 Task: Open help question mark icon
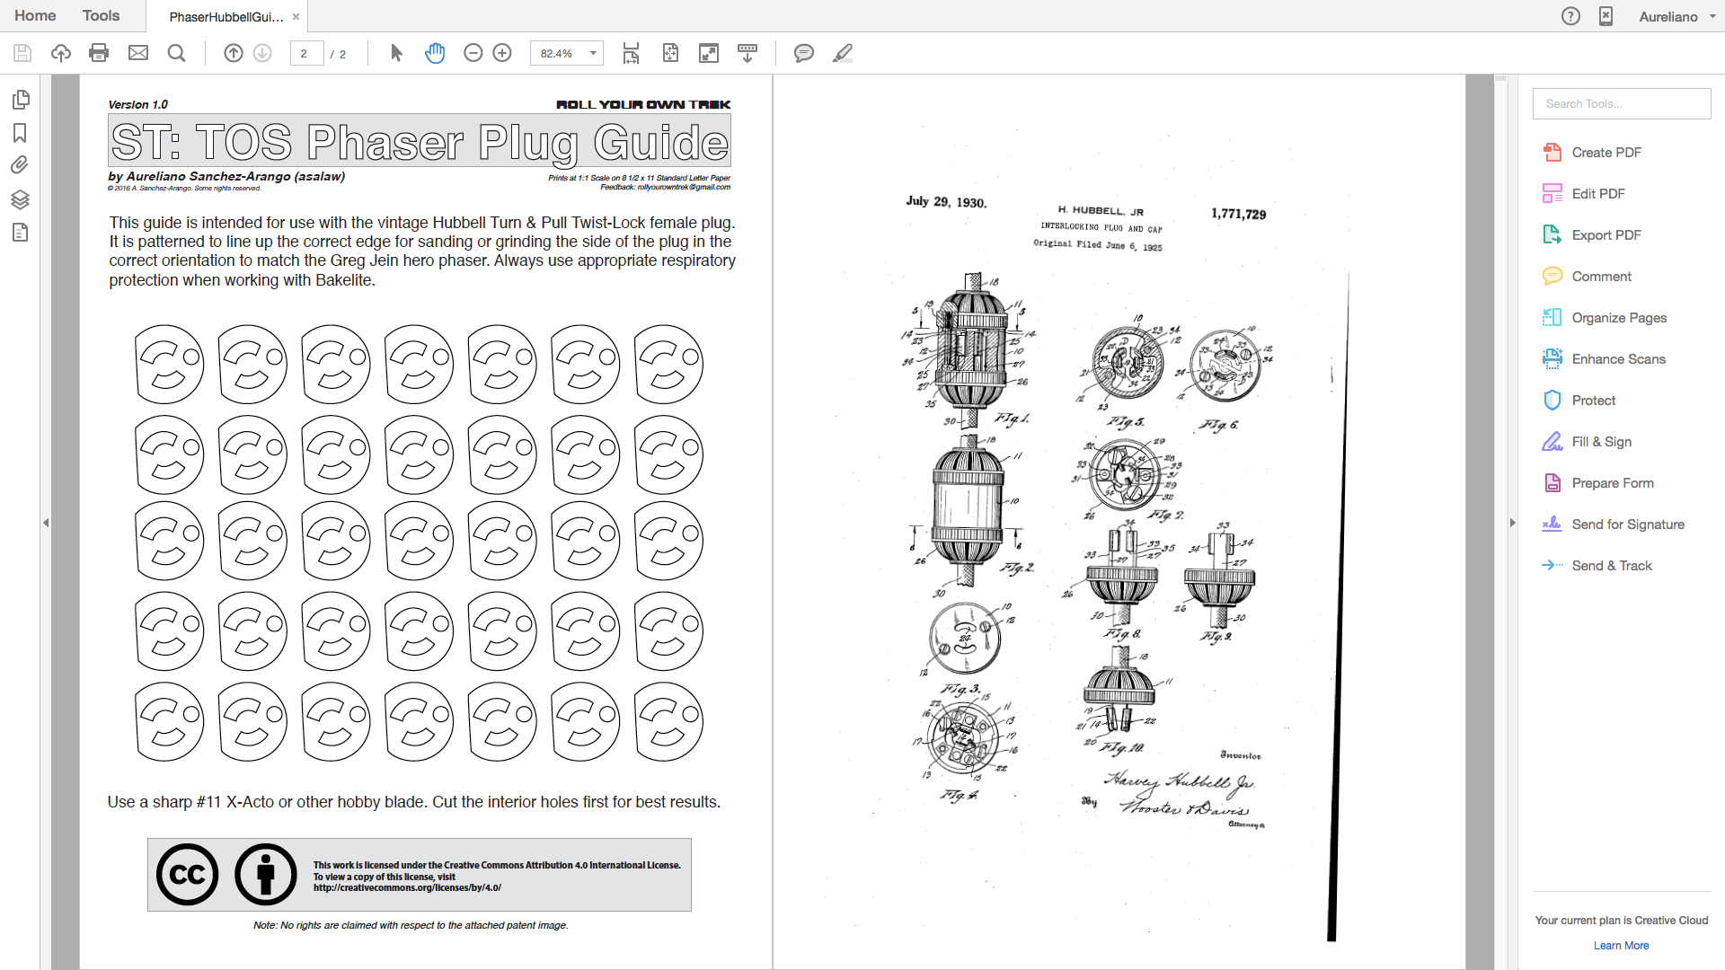tap(1570, 16)
